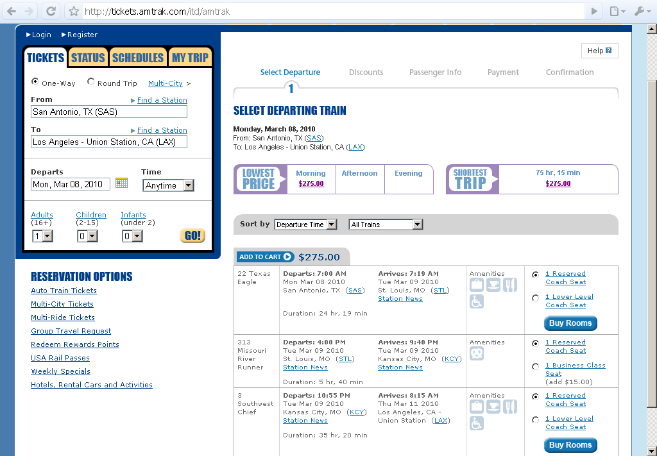The width and height of the screenshot is (657, 456).
Task: Choose Lower Level Coach Seat radio for Southwest Chief
Action: 536,420
